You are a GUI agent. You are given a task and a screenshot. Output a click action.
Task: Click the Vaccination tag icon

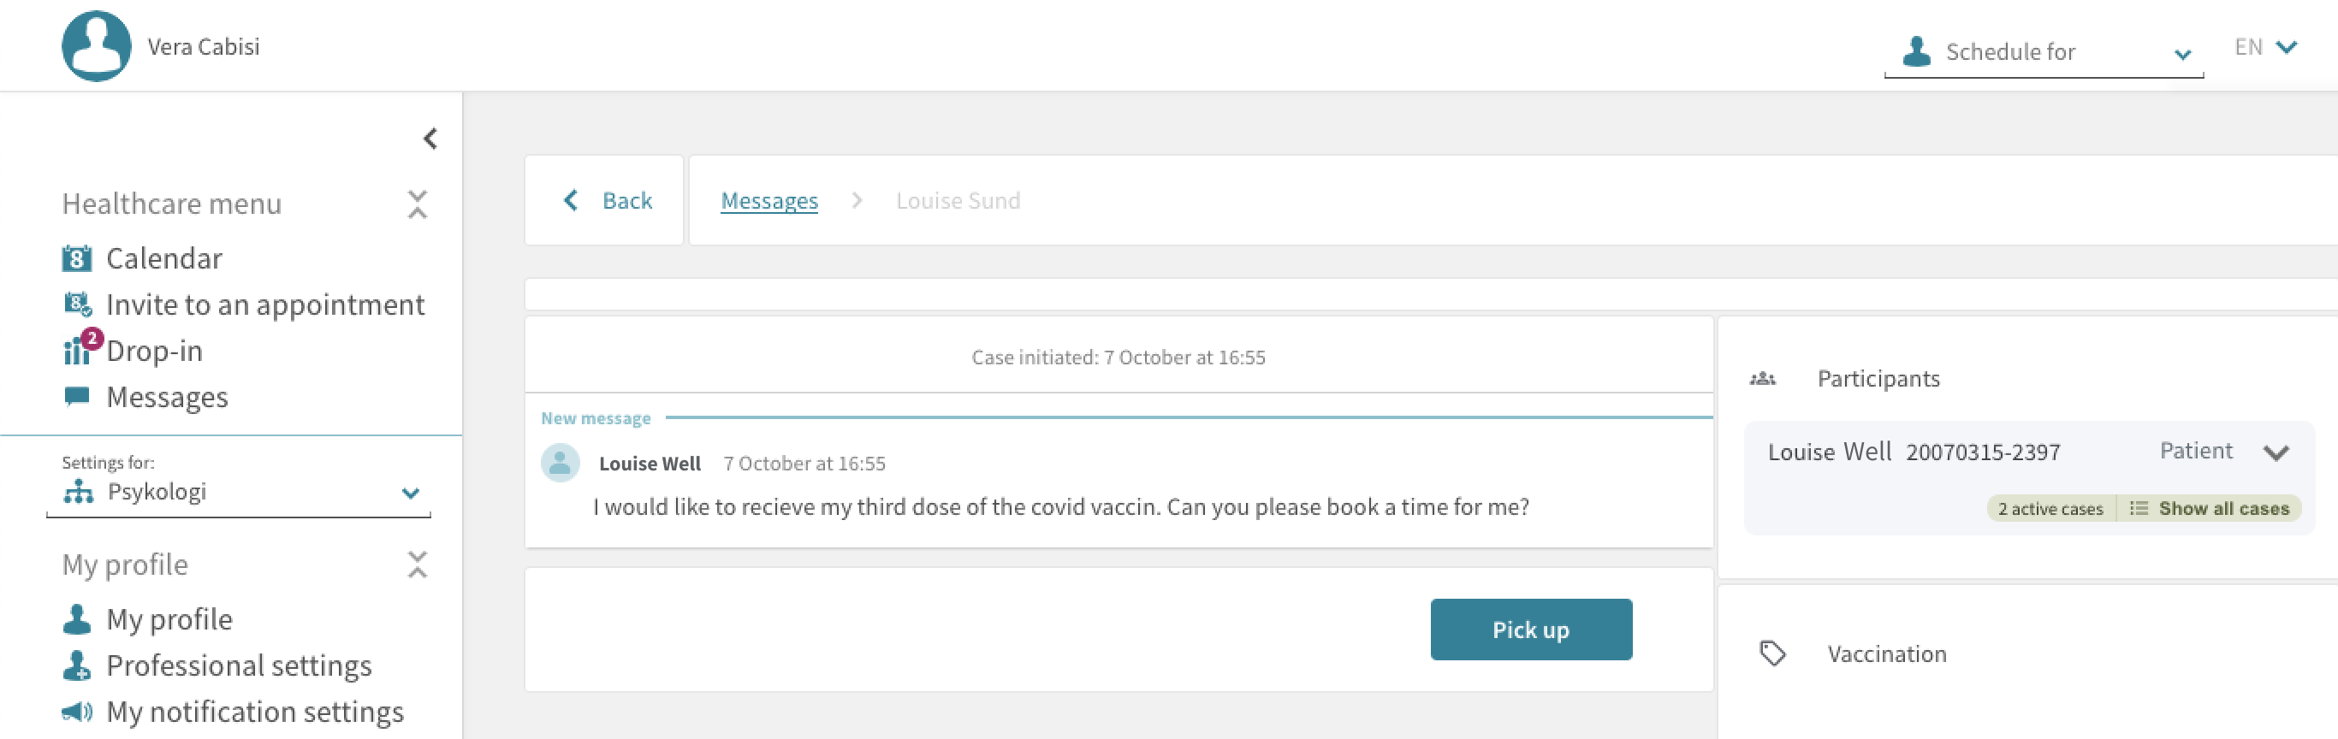(x=1772, y=653)
